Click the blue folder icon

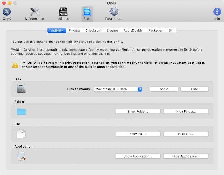pos(21,112)
